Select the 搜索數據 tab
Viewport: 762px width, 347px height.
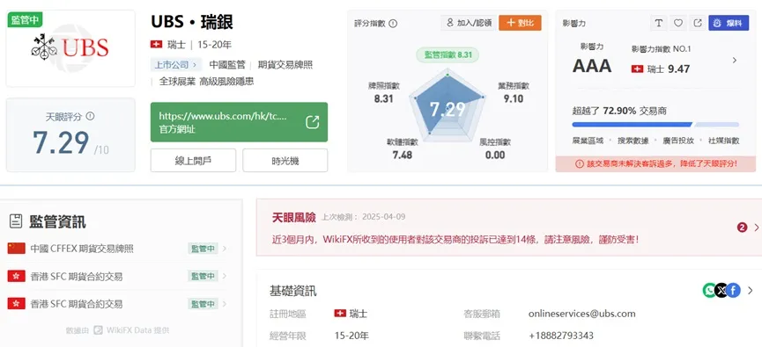pos(633,141)
